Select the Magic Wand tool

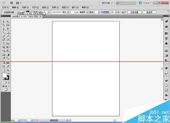point(4,25)
